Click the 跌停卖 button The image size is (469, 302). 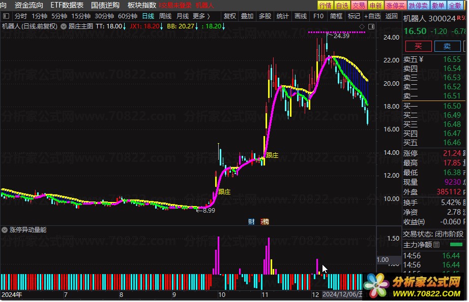pos(419,6)
